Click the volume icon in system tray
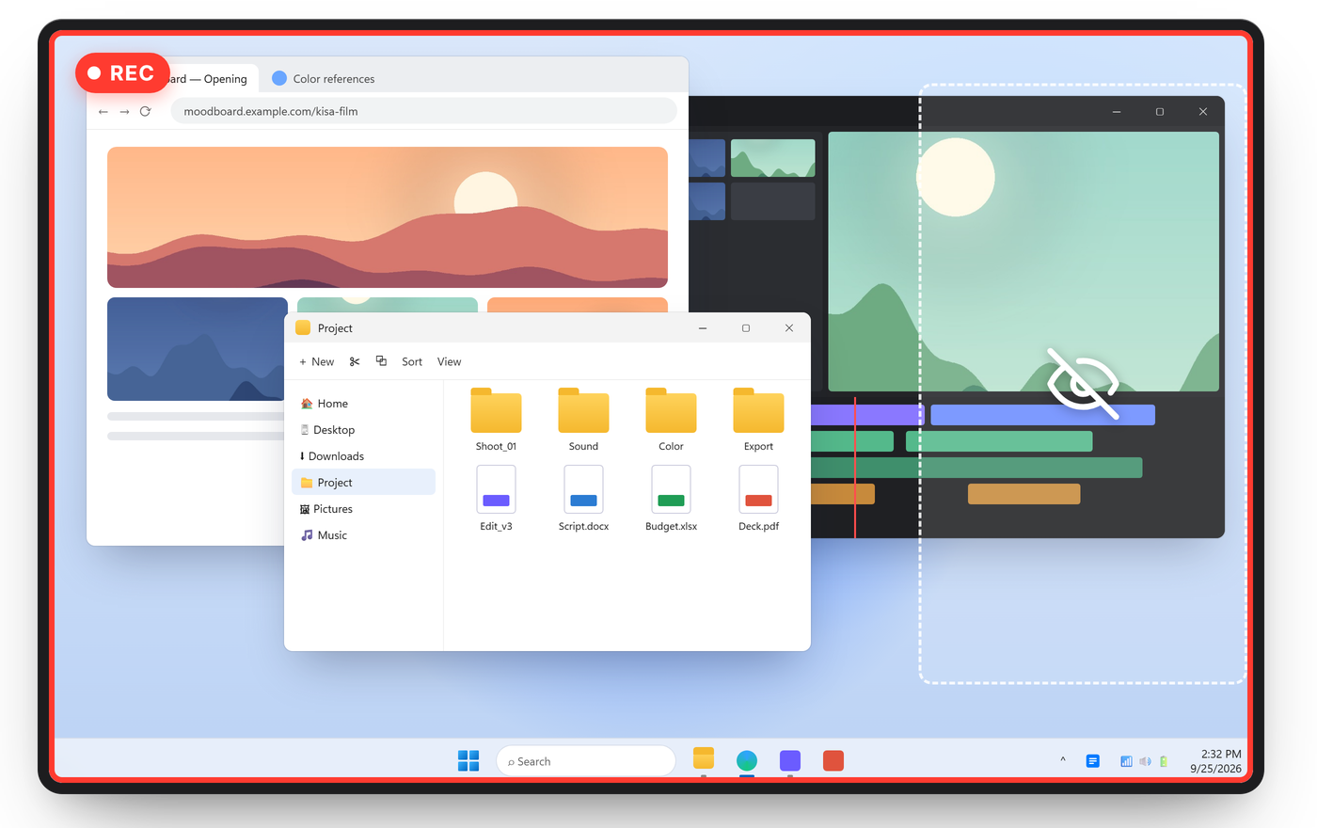This screenshot has width=1317, height=828. (x=1145, y=761)
